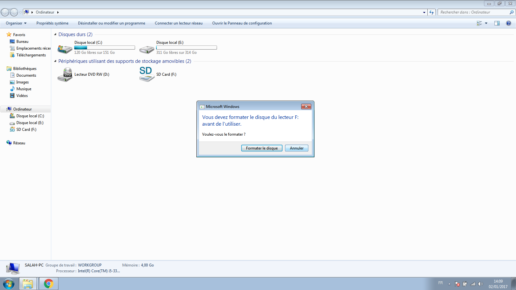Click the power tray icon
This screenshot has width=516, height=290.
coord(465,284)
